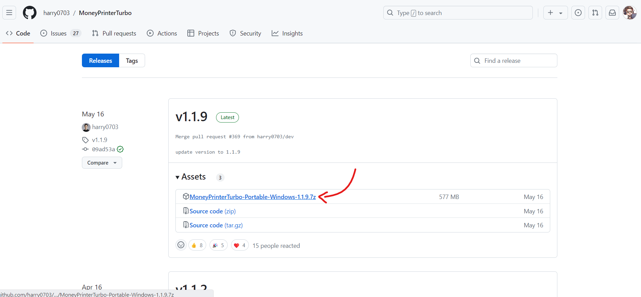641x297 pixels.
Task: Download Source code (tar.gz)
Action: pos(216,225)
